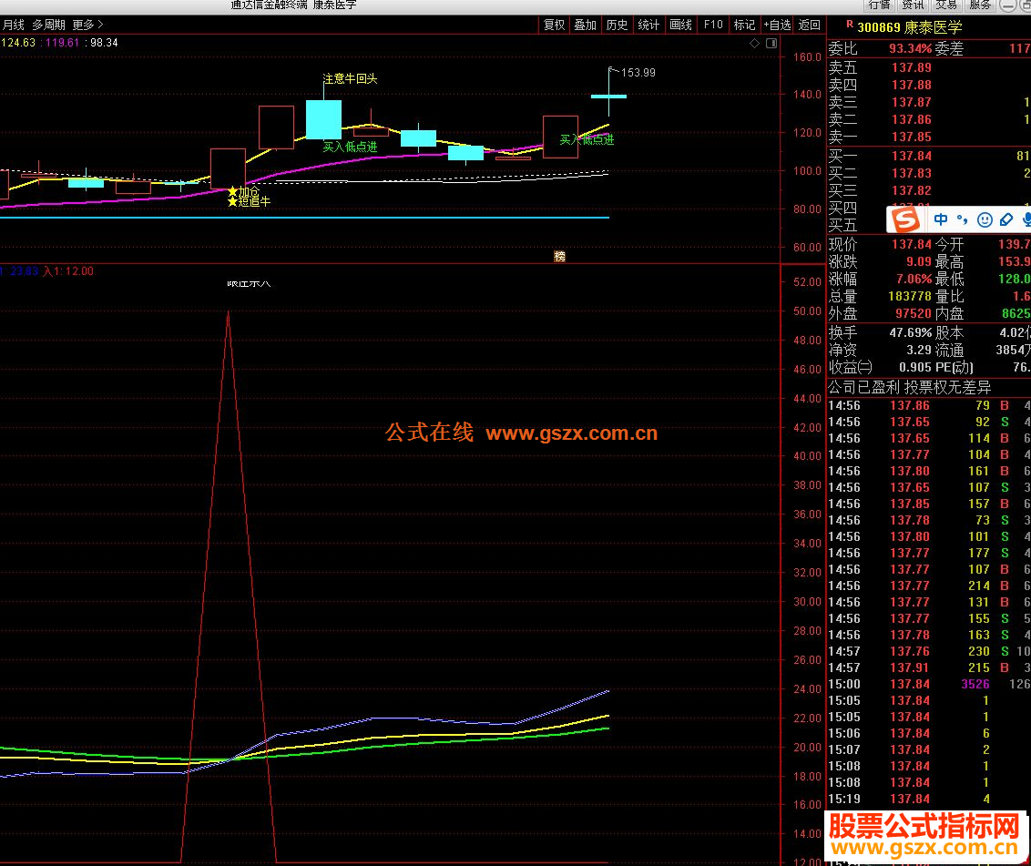Click the 总量 value 183778
Viewport: 1031px width, 866px height.
click(910, 297)
